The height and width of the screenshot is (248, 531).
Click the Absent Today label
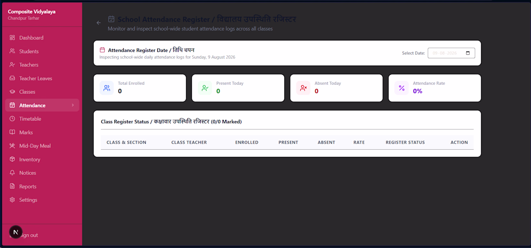tap(328, 83)
